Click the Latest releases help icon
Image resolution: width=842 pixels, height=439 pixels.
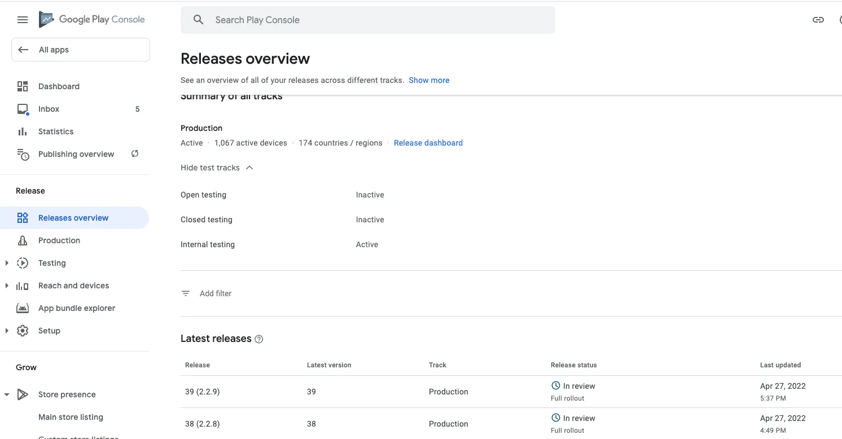(259, 339)
